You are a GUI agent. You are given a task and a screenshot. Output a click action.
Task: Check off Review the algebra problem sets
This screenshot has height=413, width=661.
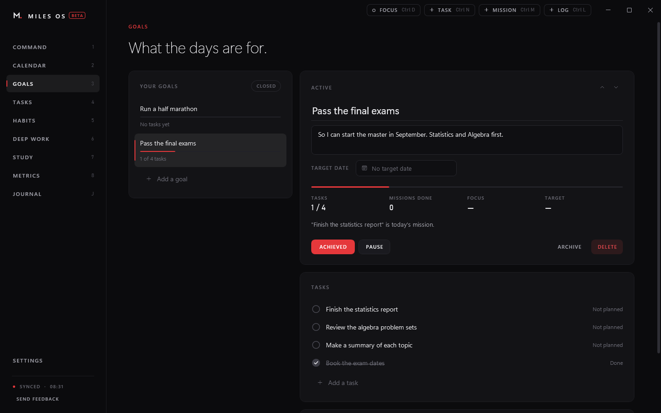[316, 327]
